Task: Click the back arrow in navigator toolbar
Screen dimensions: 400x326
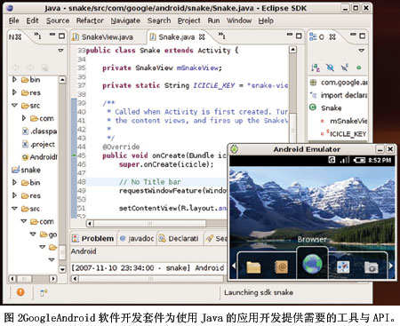Action: (16, 68)
